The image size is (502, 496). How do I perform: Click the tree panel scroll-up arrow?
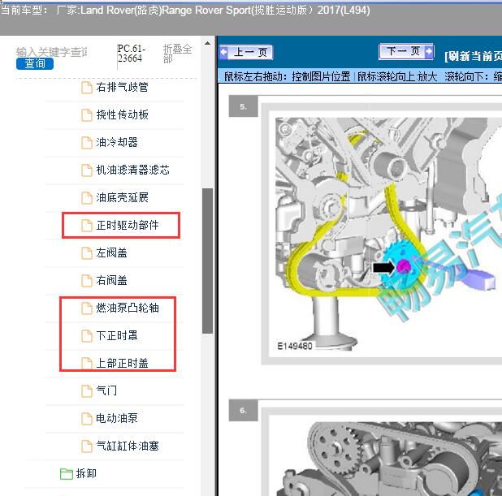[x=207, y=43]
